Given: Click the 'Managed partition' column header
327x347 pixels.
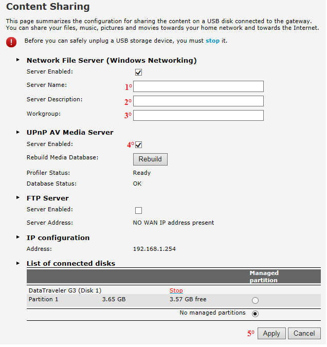Looking at the screenshot, I should click(x=265, y=277).
